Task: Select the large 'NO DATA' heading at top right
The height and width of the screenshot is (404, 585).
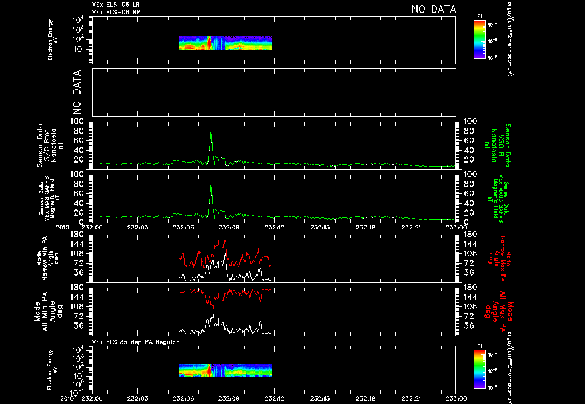Action: point(434,9)
